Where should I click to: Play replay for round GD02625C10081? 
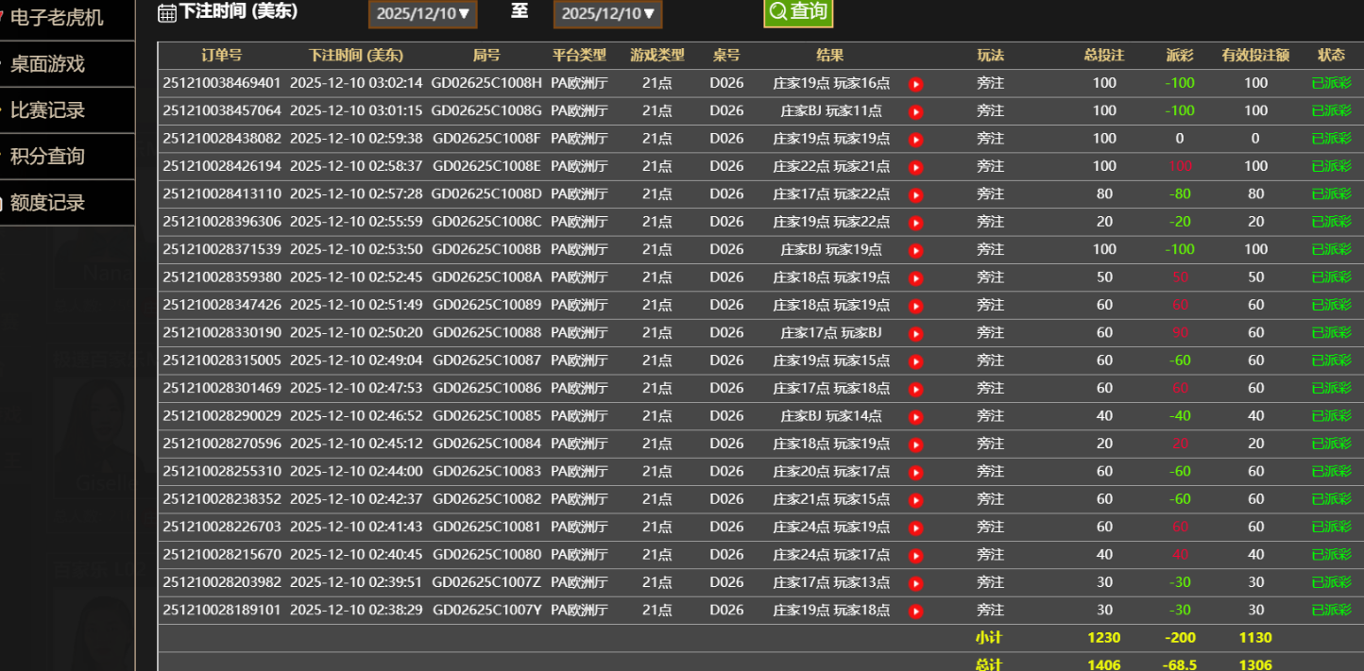coord(915,528)
